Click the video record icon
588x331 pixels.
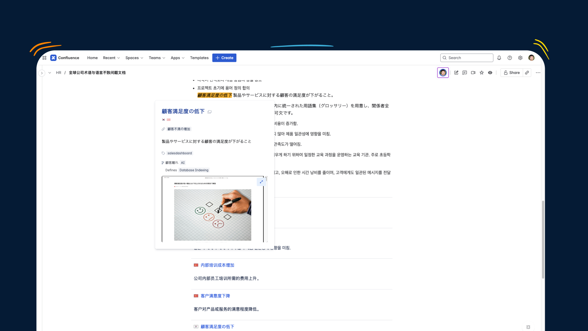coord(473,73)
